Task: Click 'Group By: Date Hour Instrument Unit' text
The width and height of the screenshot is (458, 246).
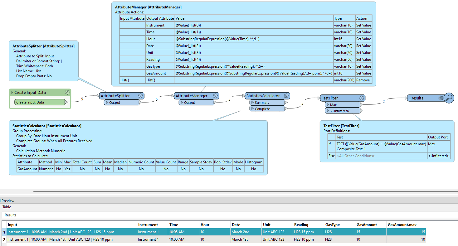Action: pos(46,136)
